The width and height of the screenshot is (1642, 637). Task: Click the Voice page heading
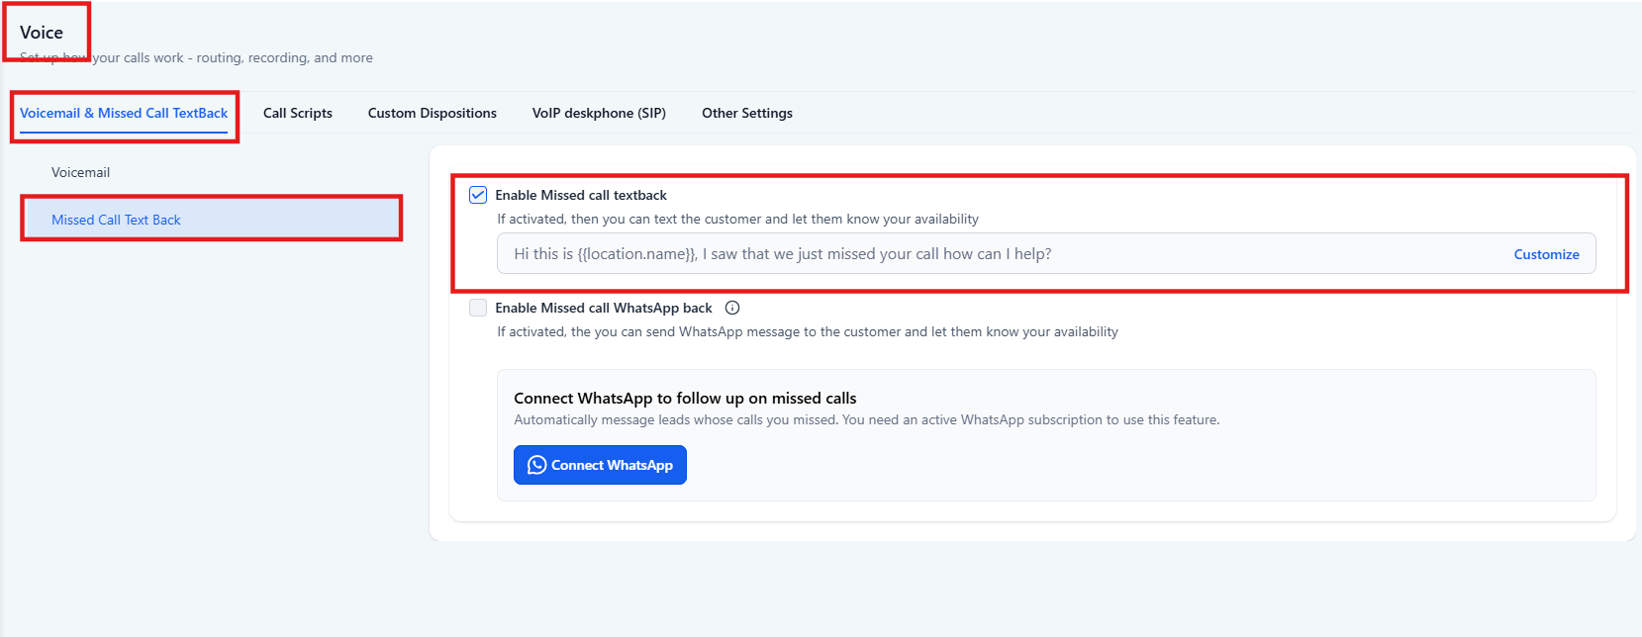pos(42,33)
